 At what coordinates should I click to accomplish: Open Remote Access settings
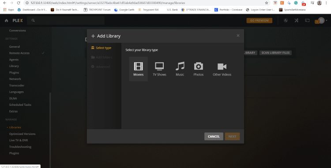19,53
